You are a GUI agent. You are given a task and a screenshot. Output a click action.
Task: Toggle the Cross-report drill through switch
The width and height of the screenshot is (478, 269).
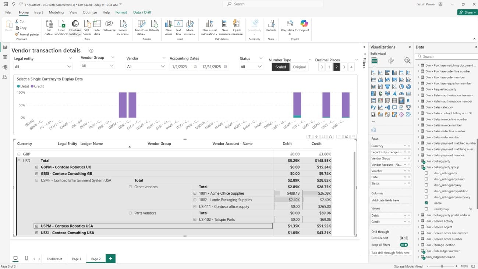click(404, 238)
